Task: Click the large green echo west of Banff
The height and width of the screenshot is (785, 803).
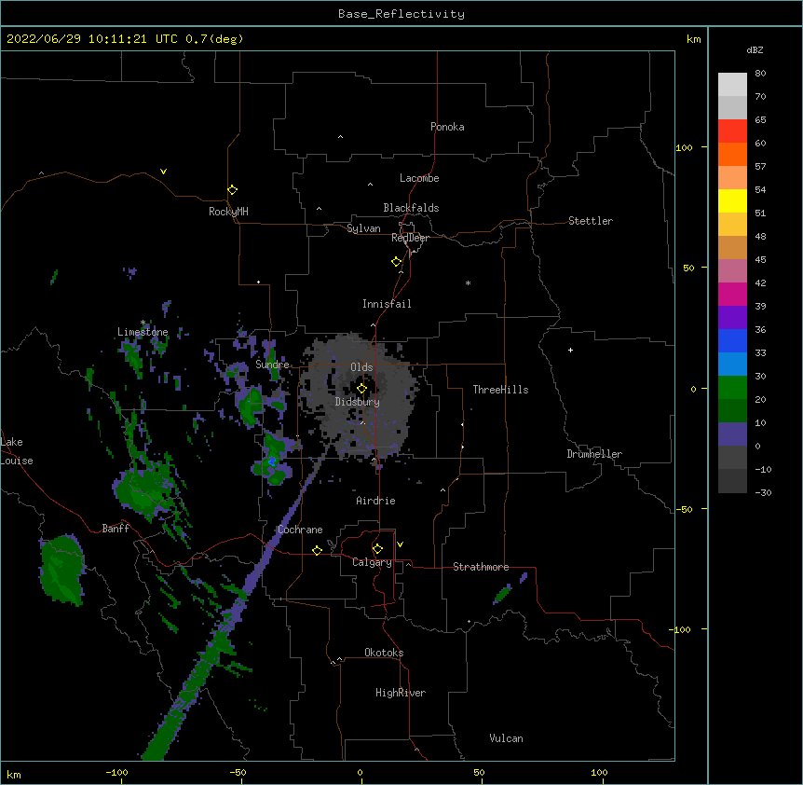Action: (62, 569)
